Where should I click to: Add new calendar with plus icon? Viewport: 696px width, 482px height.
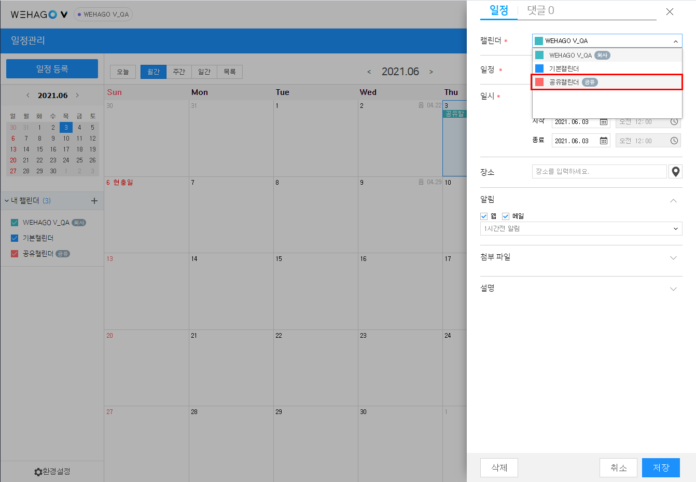pos(94,201)
